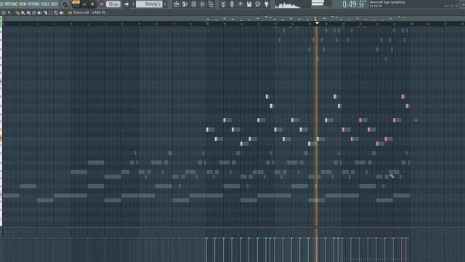Viewport: 465px width, 262px height.
Task: Open the PATTERNS menu
Action: tap(11, 4)
